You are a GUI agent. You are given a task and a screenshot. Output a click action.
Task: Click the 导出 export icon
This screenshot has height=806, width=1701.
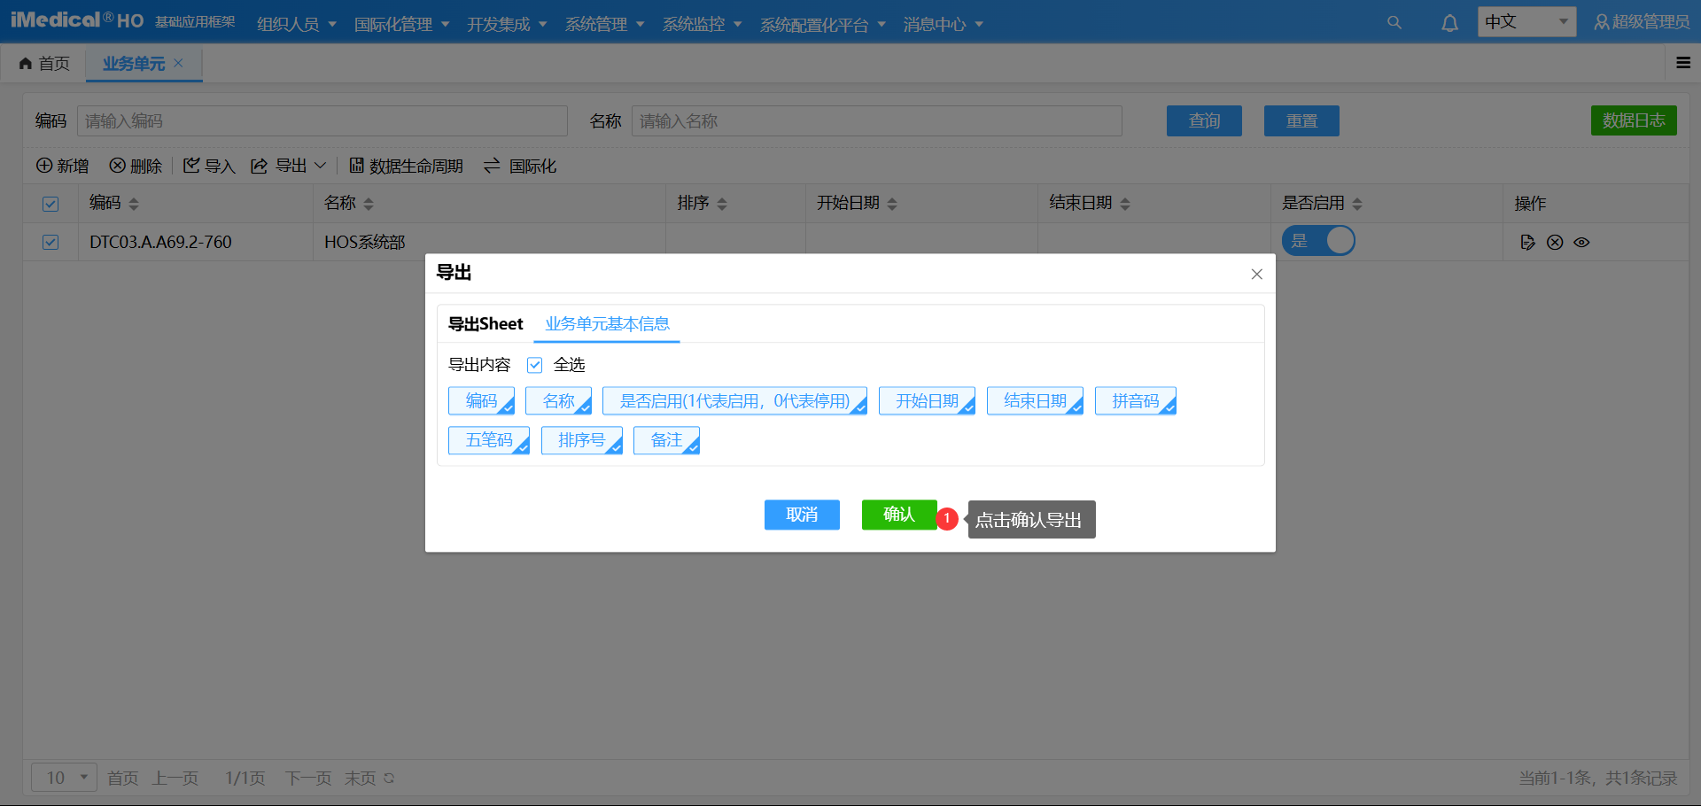tap(259, 166)
